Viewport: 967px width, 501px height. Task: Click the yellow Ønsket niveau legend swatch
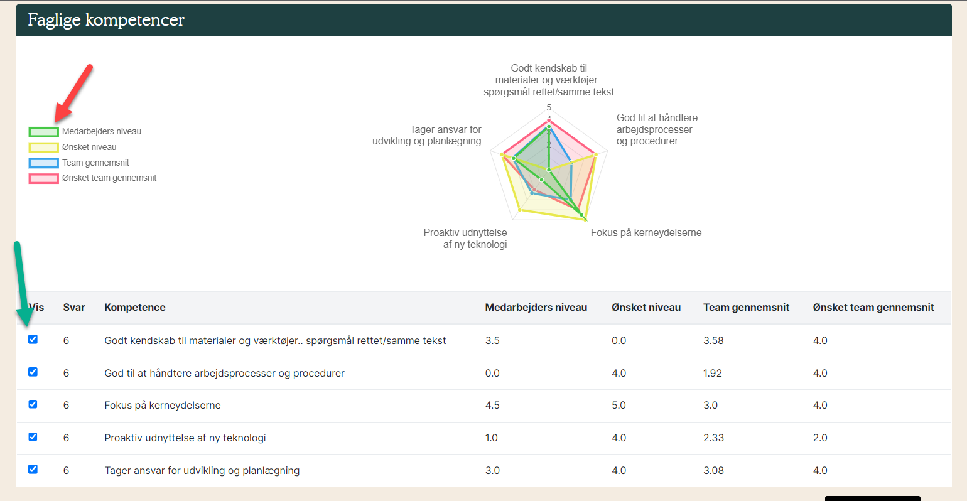(43, 148)
